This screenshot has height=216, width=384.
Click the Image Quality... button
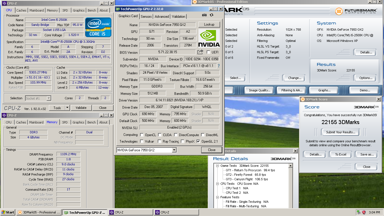click(x=259, y=90)
